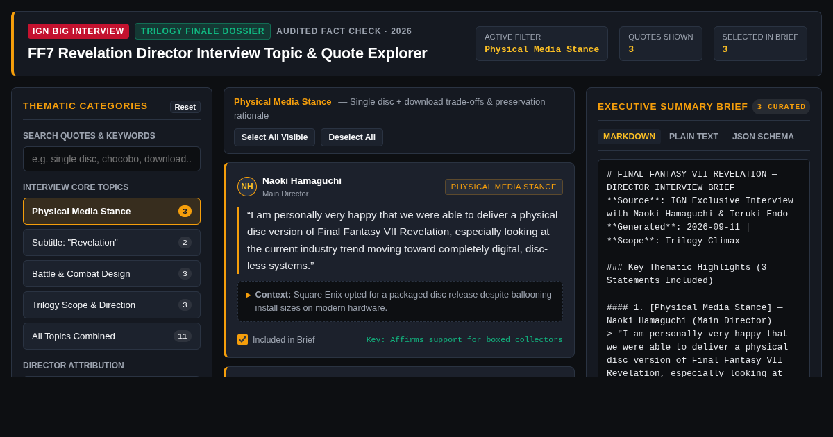Click the Interview Core Topics label
The image size is (833, 437).
(76, 187)
